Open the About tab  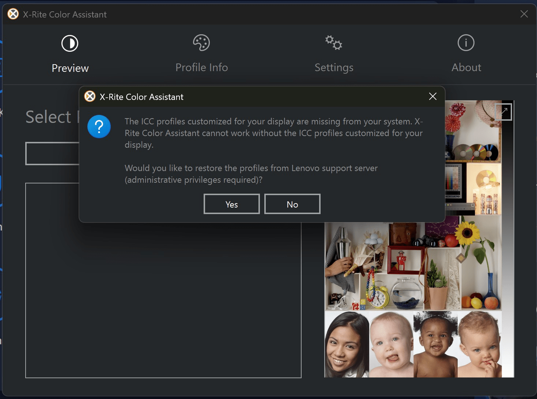466,54
